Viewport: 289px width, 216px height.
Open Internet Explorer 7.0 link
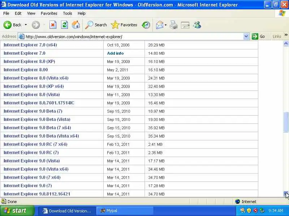25,53
